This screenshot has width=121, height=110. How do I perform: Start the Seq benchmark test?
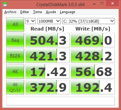coord(15,40)
